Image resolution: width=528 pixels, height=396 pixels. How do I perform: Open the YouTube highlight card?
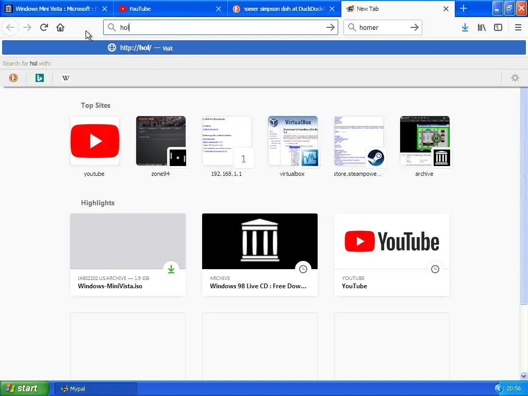tap(392, 255)
